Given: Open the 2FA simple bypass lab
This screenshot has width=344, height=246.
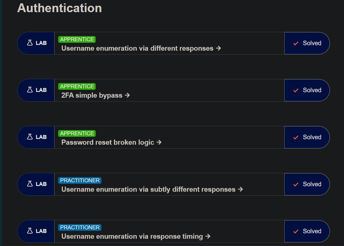Looking at the screenshot, I should pyautogui.click(x=92, y=96).
